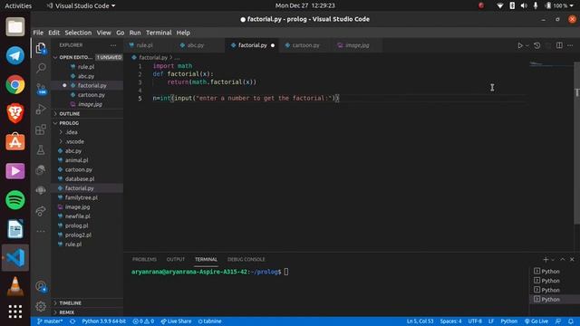
Task: Open the View menu
Action: (x=104, y=33)
